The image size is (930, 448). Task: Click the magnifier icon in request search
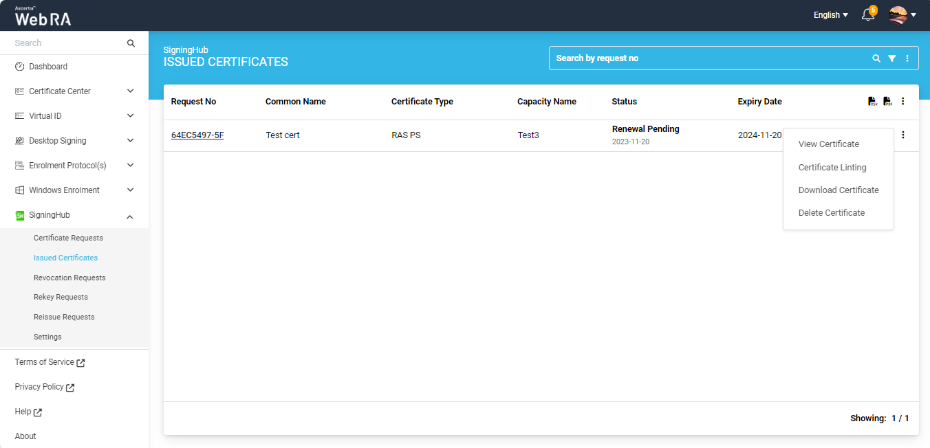[x=876, y=58]
